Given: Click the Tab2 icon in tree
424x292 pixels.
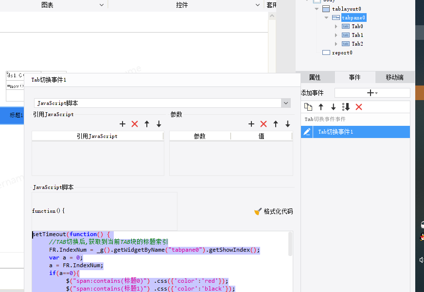Looking at the screenshot, I should coord(346,44).
